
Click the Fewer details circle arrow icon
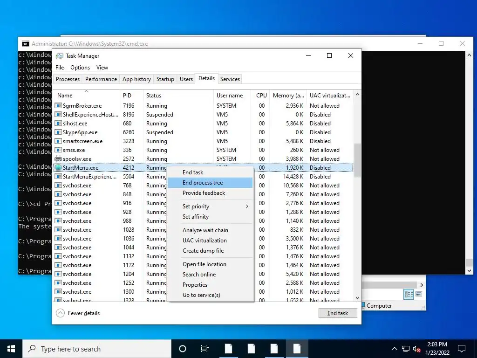click(x=61, y=313)
